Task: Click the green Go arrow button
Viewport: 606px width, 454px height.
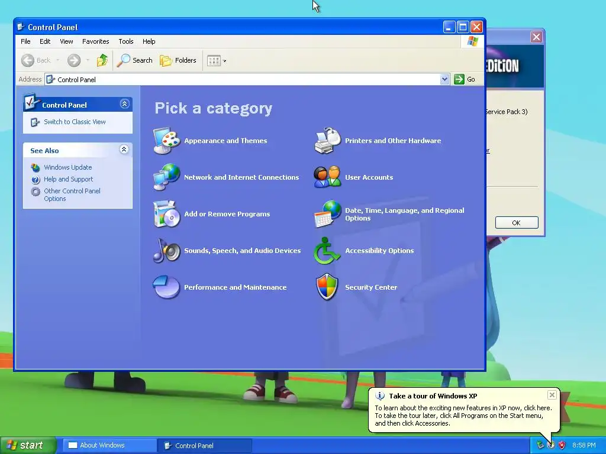Action: [459, 79]
